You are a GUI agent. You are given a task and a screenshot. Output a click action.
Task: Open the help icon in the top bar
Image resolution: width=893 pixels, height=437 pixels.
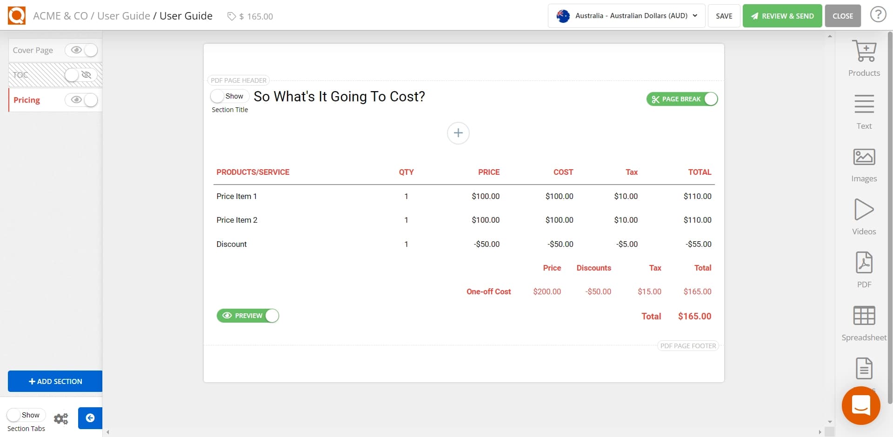(878, 14)
